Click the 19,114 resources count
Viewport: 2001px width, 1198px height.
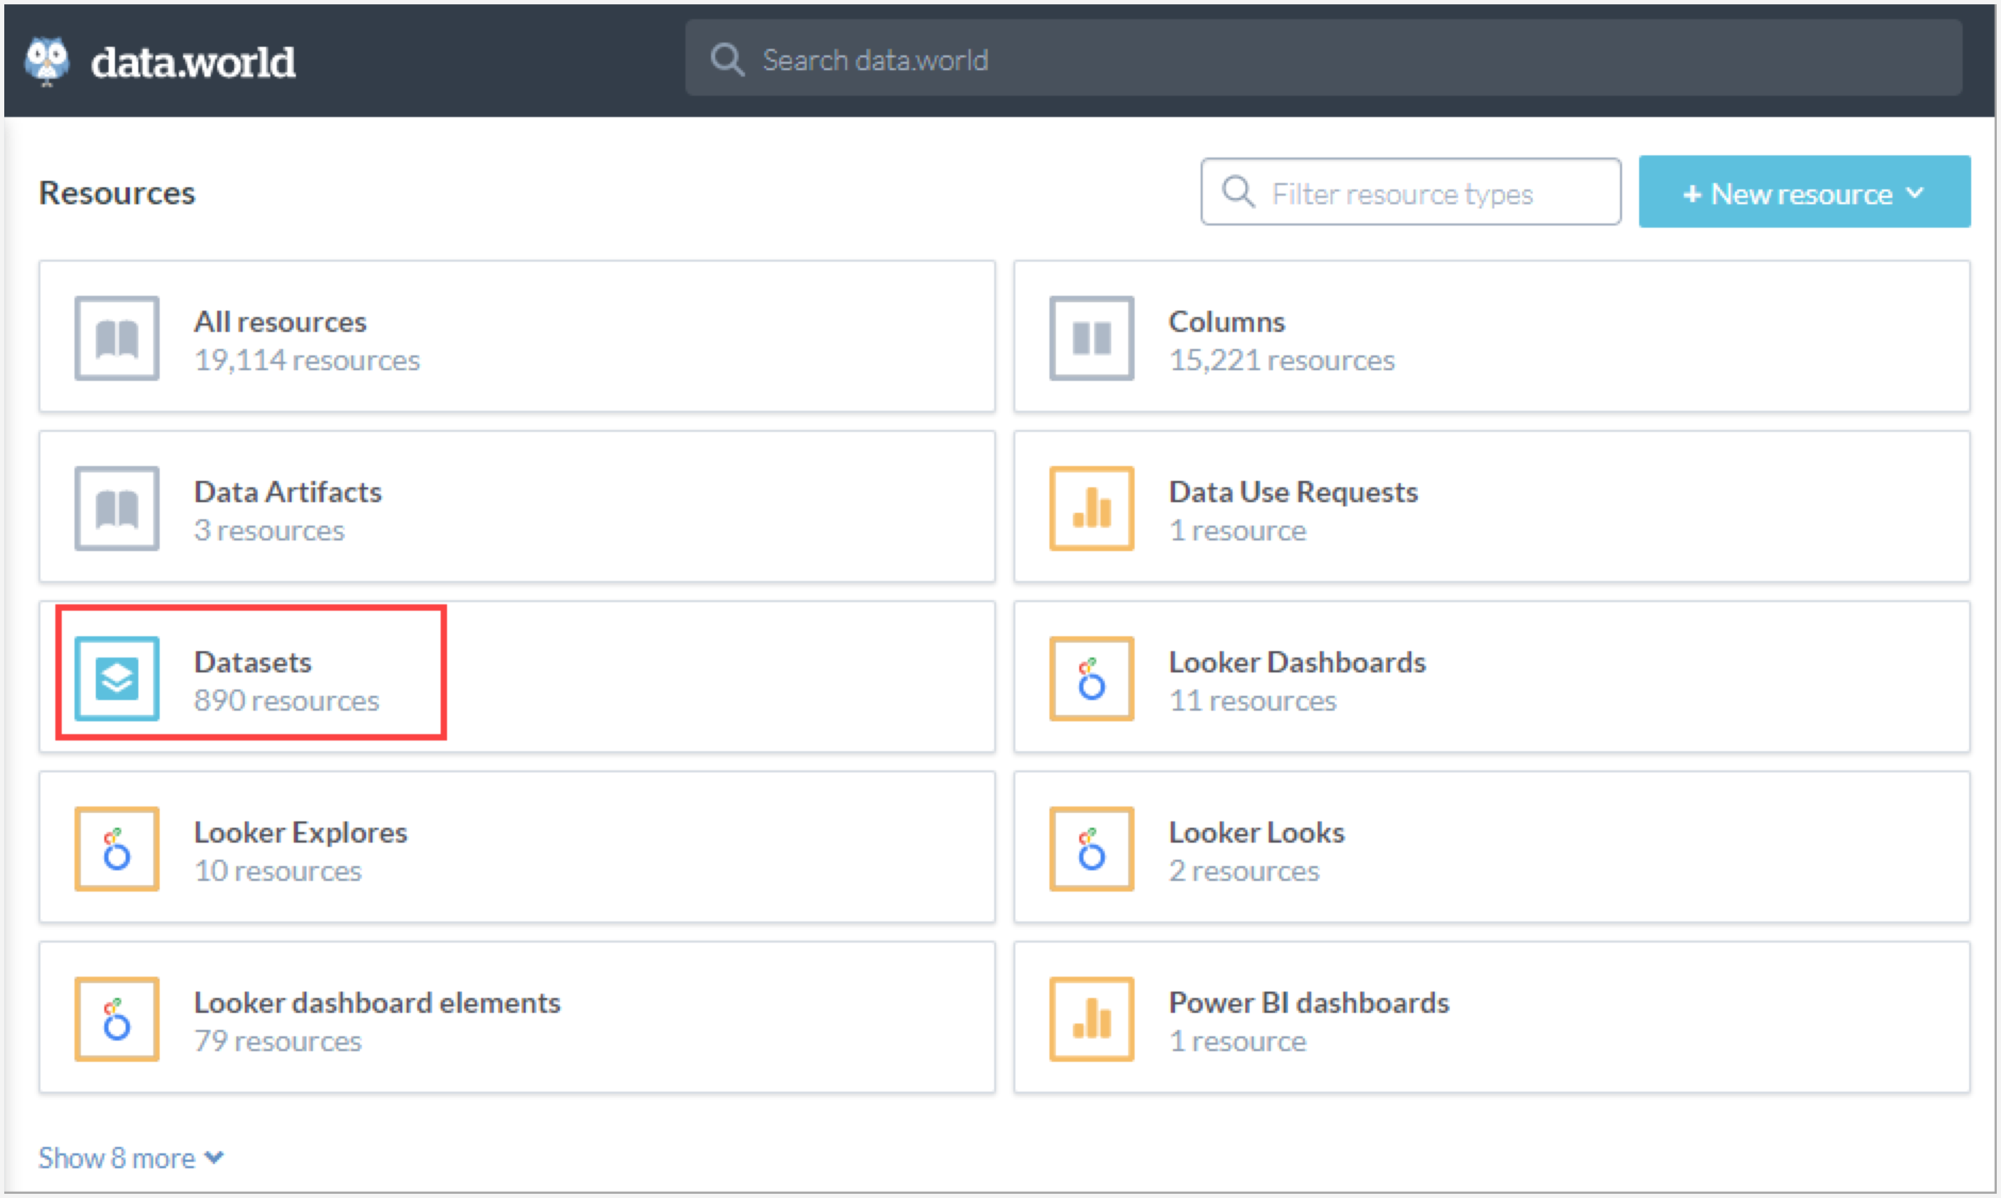(307, 361)
